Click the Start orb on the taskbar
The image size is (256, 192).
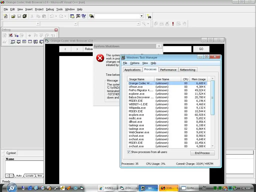click(x=12, y=188)
